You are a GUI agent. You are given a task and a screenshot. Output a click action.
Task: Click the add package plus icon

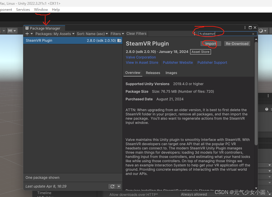[x=27, y=34]
